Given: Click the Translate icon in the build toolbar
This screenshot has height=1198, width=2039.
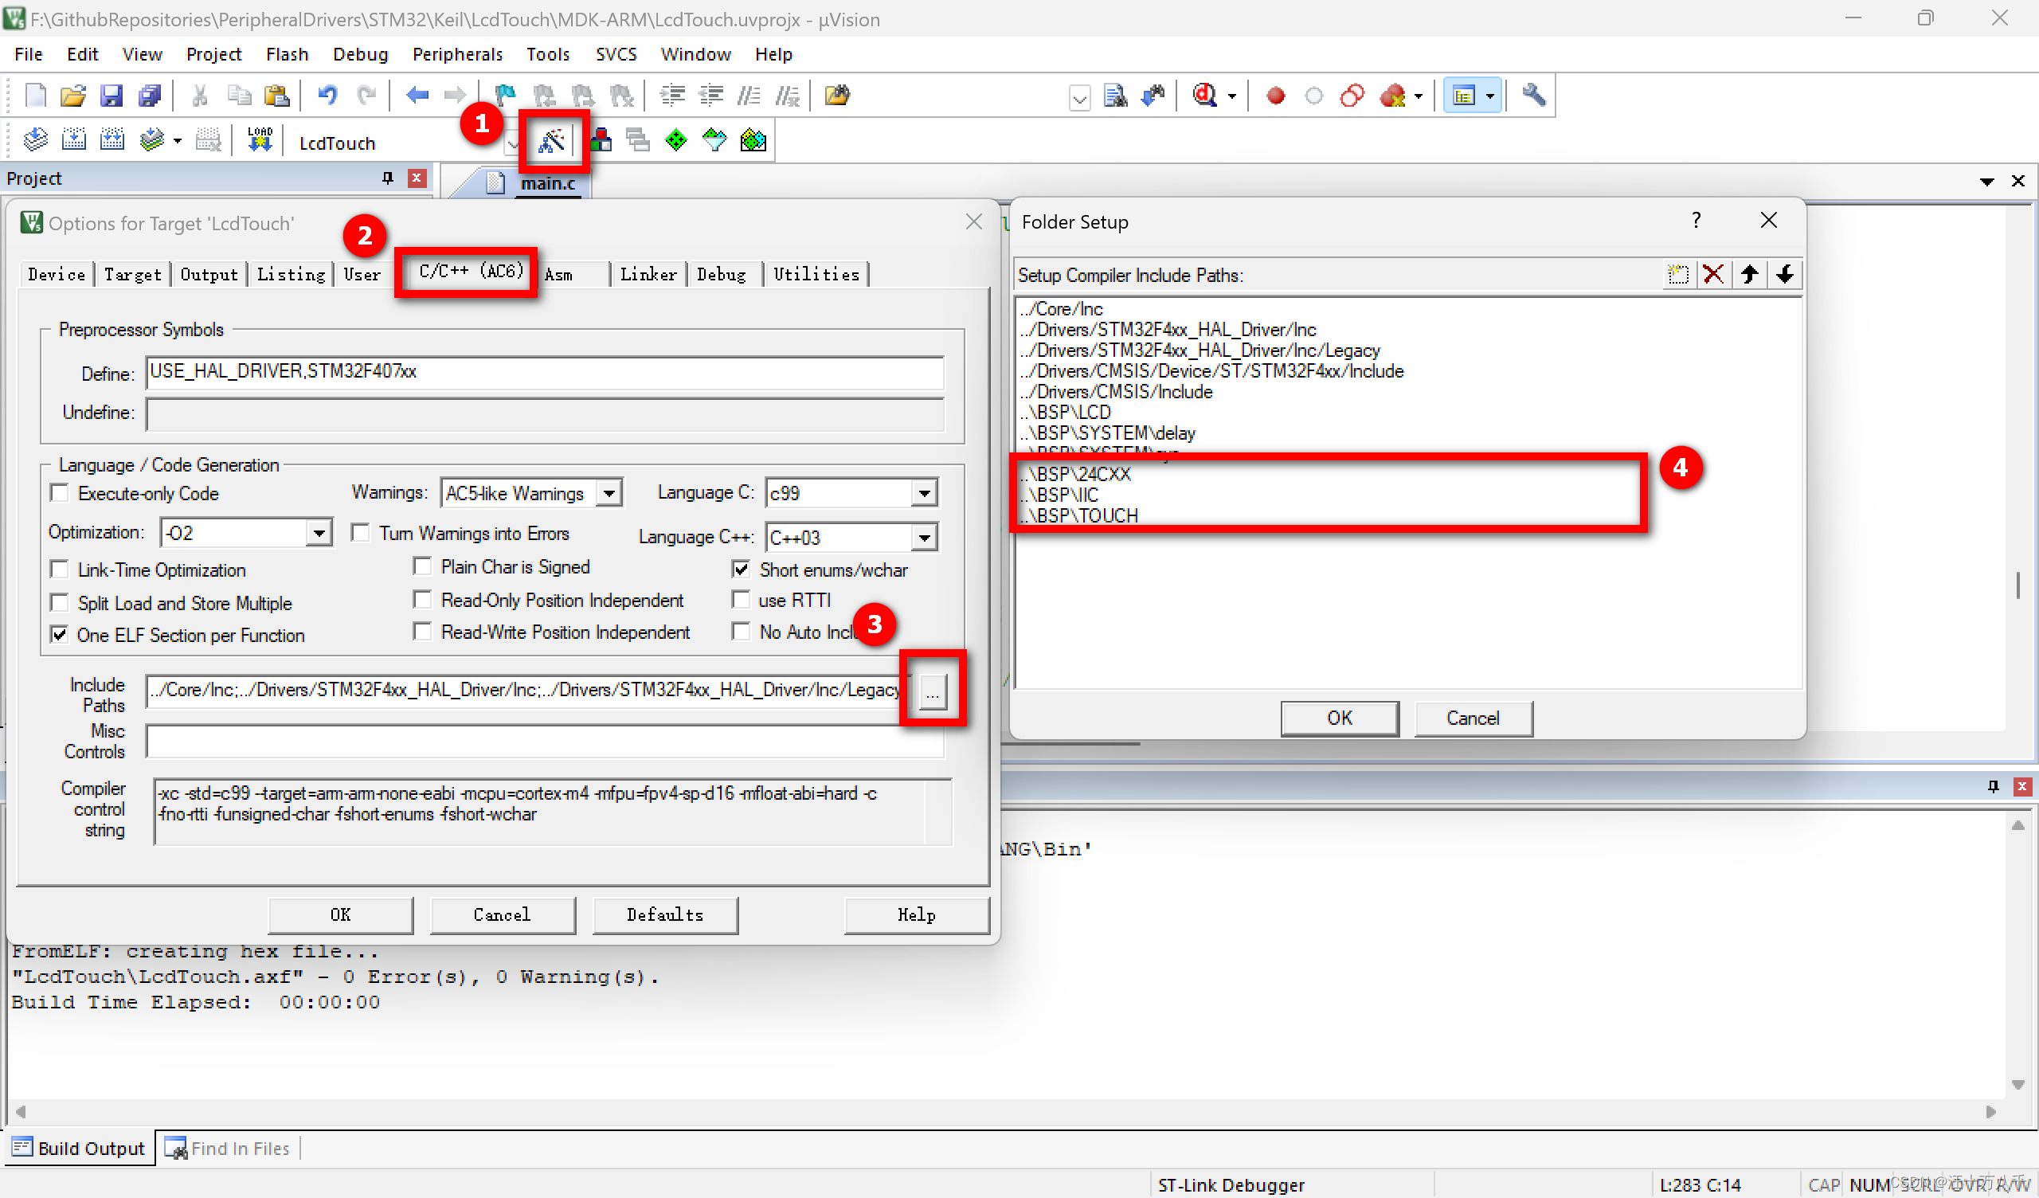Looking at the screenshot, I should (36, 141).
